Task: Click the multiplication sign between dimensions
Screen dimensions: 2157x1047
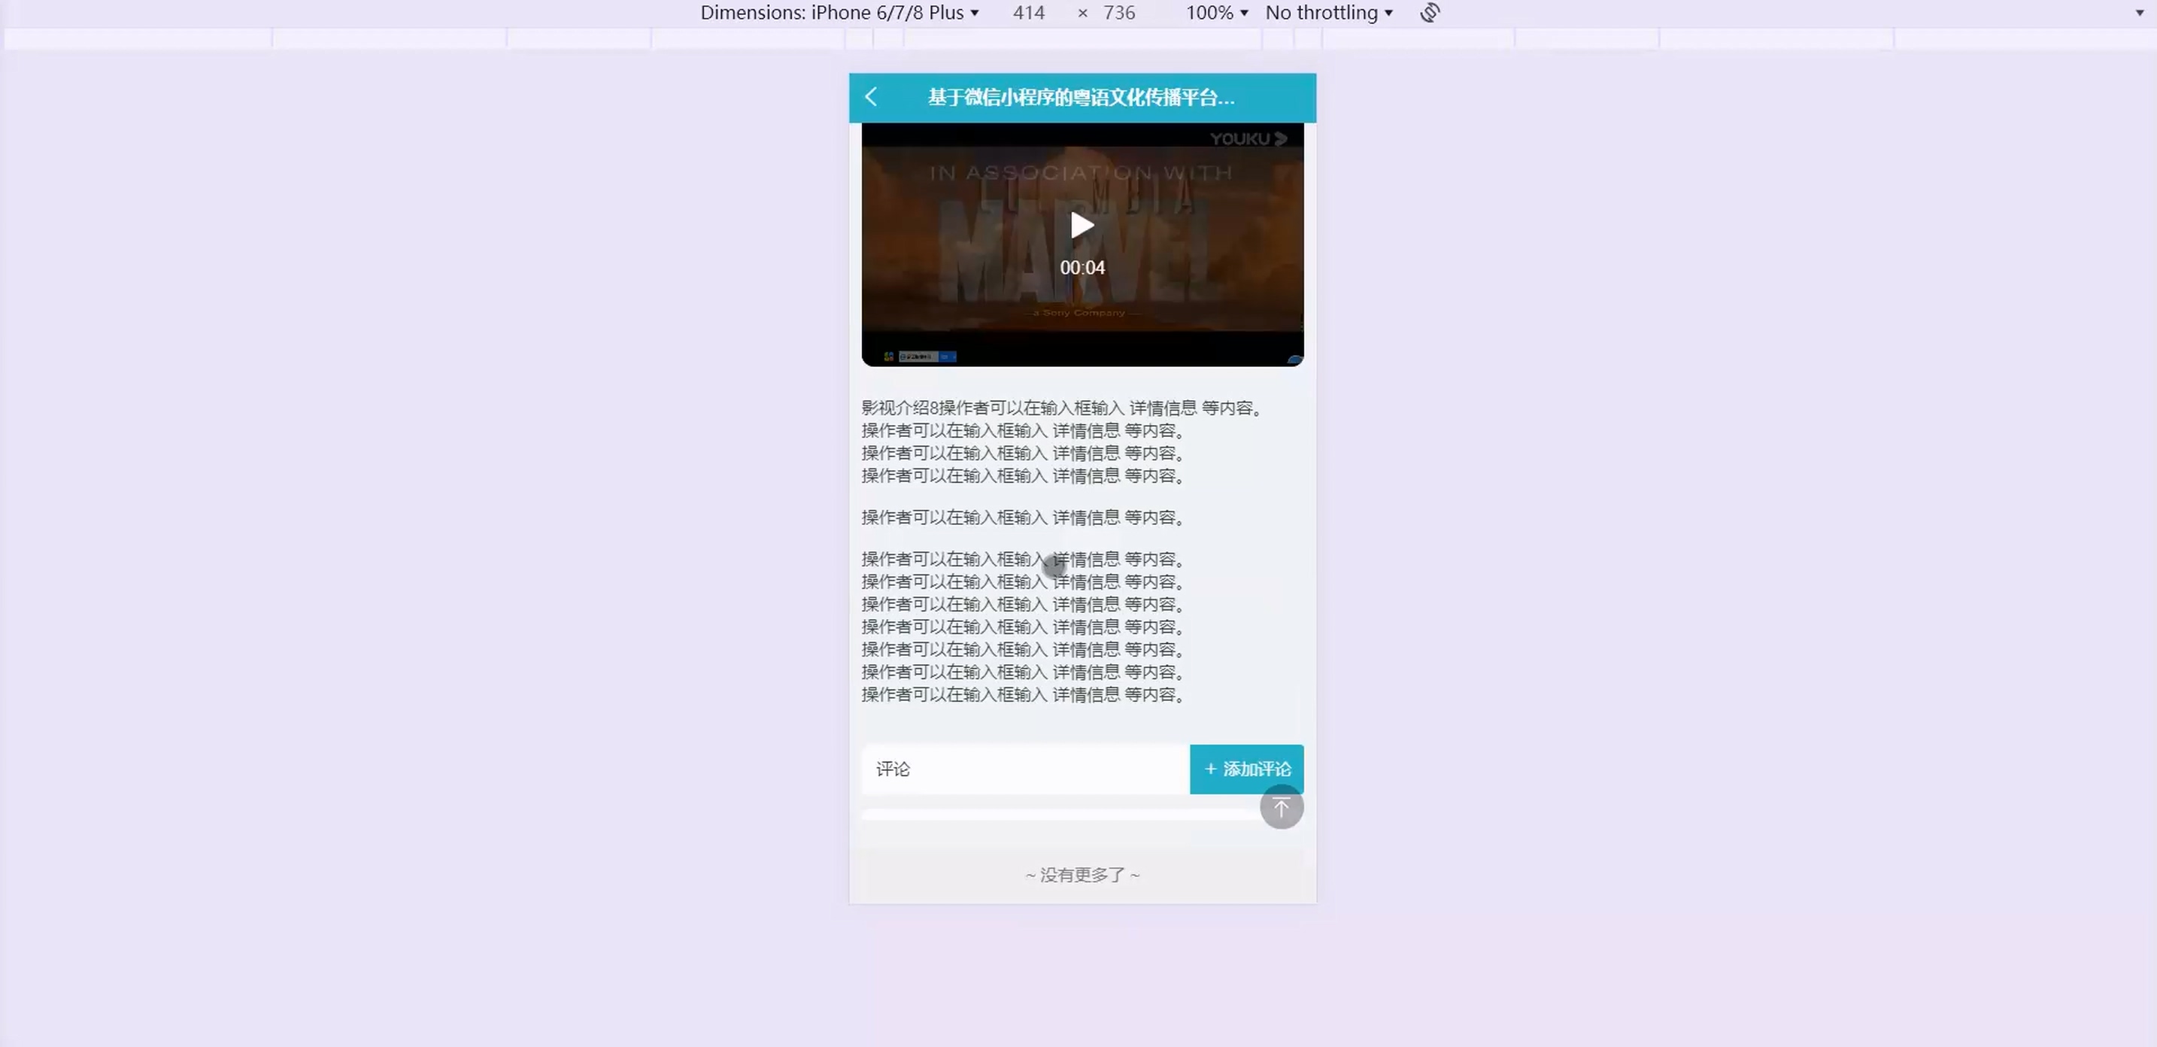Action: pos(1082,13)
